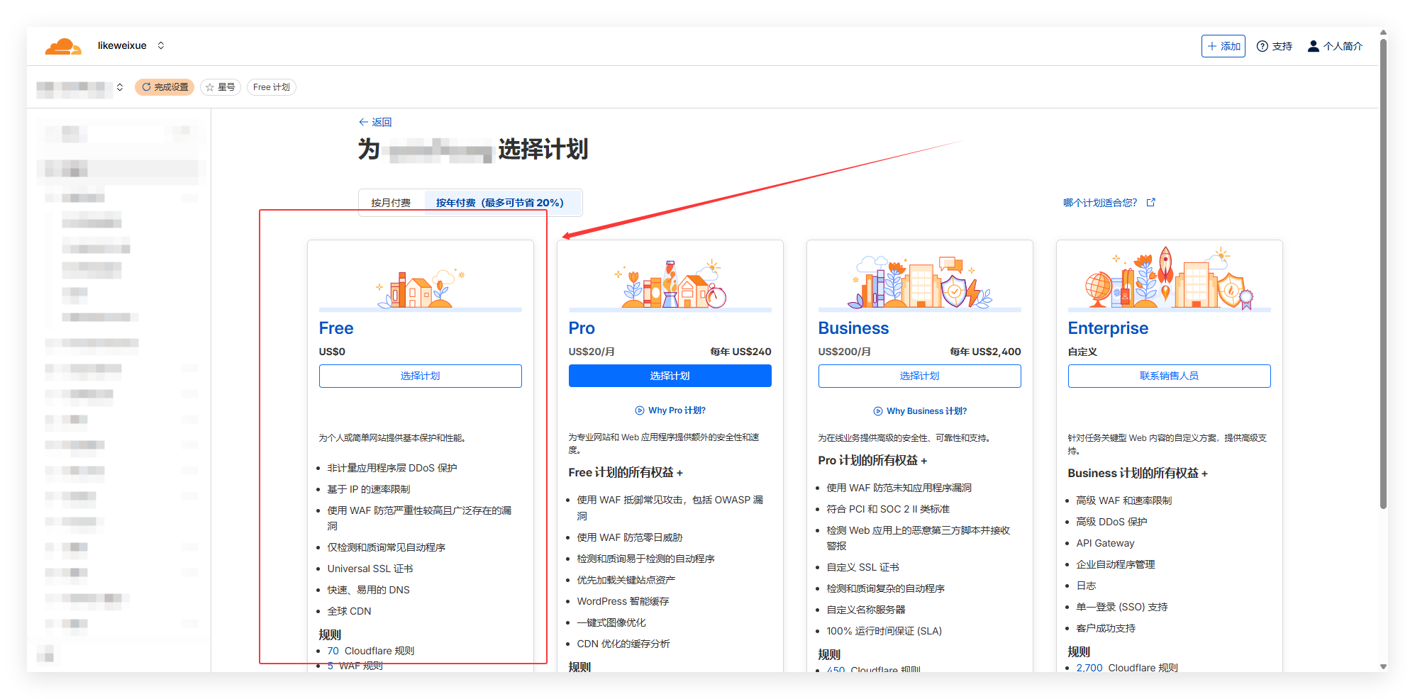Star the current domain with the star icon
1415x699 pixels.
tap(209, 86)
